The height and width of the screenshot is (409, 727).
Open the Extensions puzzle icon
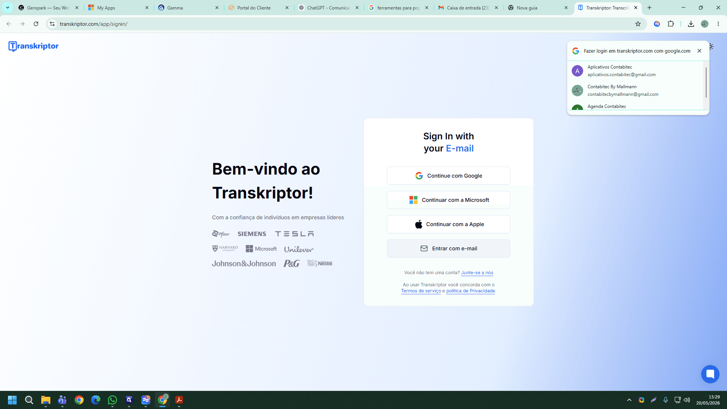[671, 24]
